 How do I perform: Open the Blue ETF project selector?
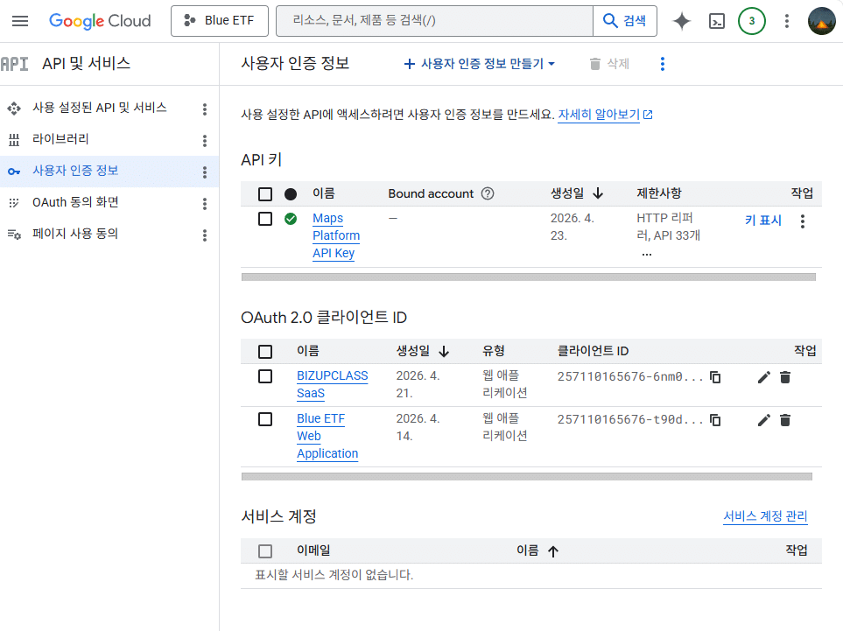point(219,21)
